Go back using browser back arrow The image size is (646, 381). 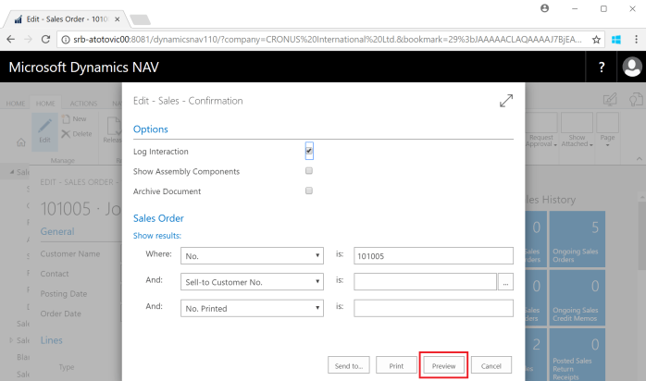(x=11, y=40)
